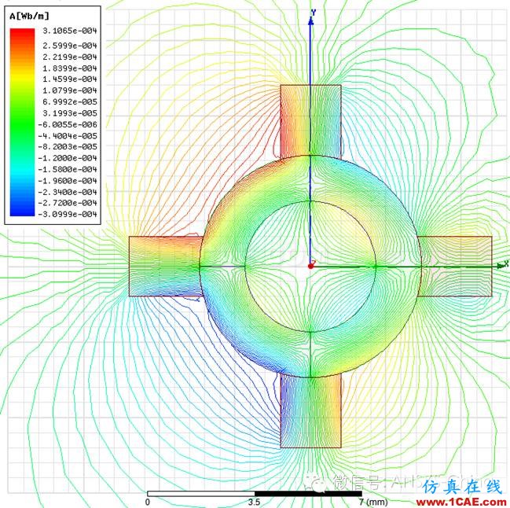Screen dimensions: 510x508
Task: Select legend value 1.0799e-004
Action: [70, 90]
